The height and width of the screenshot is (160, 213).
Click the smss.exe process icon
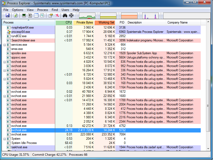[x=9, y=49]
